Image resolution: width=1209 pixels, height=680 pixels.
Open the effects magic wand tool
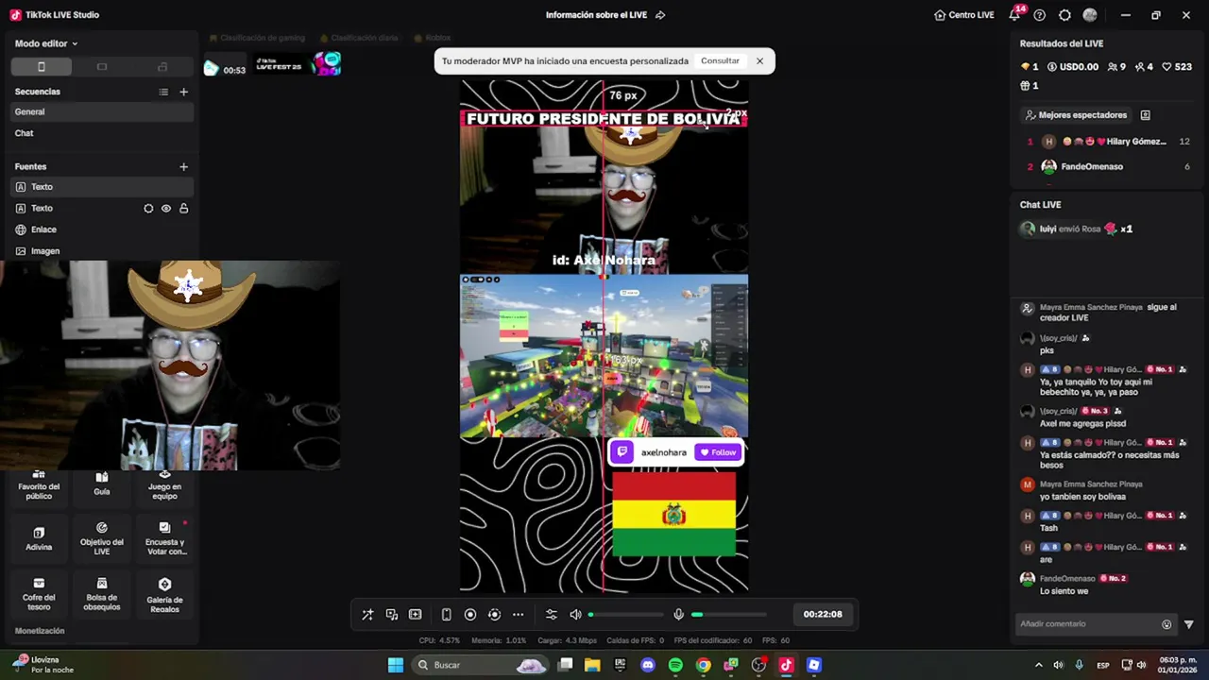click(367, 614)
